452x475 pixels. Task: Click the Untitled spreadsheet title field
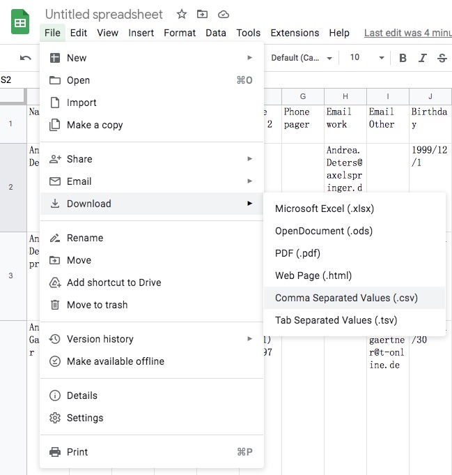pyautogui.click(x=104, y=14)
